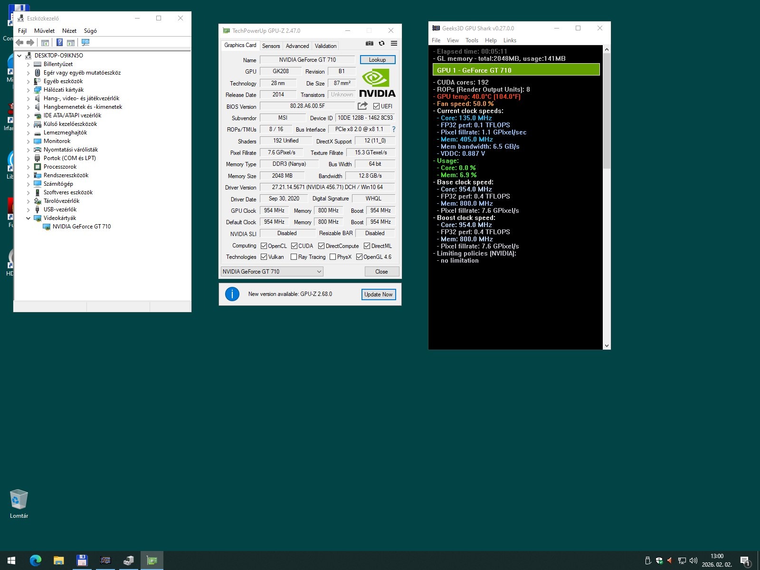
Task: Open the Tools menu in GPU Shark
Action: pyautogui.click(x=472, y=40)
